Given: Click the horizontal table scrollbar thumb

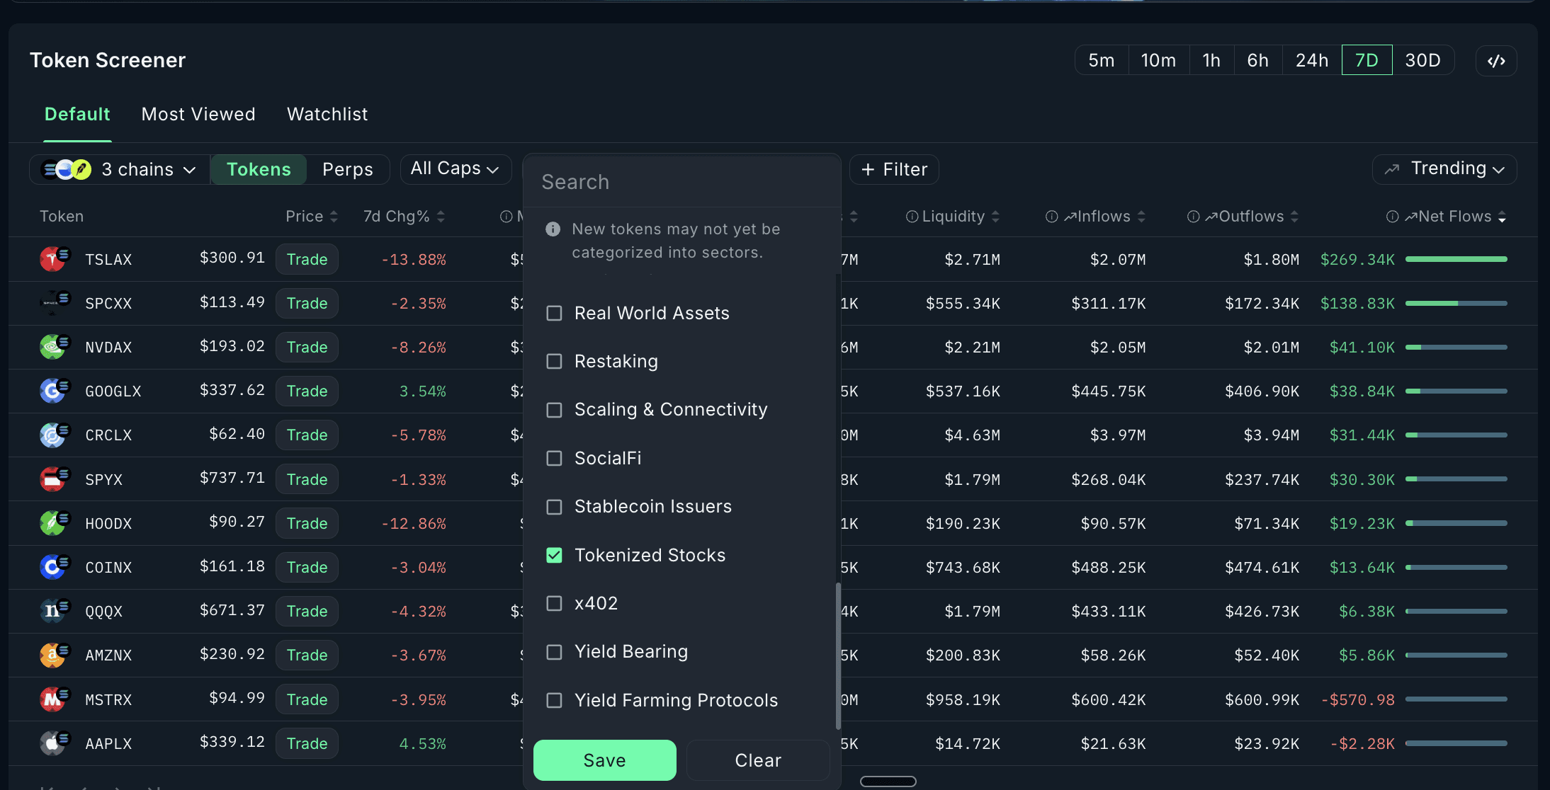Looking at the screenshot, I should point(888,782).
